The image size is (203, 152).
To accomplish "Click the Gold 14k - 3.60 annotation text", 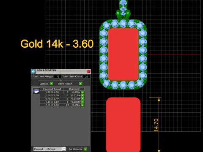I will pyautogui.click(x=57, y=43).
